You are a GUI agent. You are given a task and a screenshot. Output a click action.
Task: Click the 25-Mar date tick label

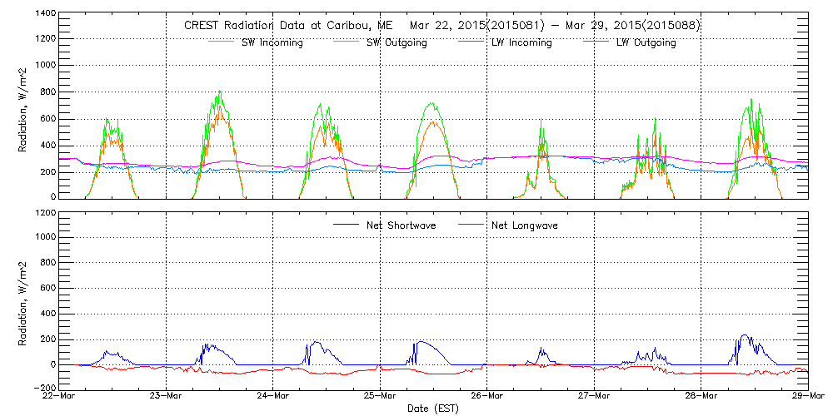tap(380, 397)
